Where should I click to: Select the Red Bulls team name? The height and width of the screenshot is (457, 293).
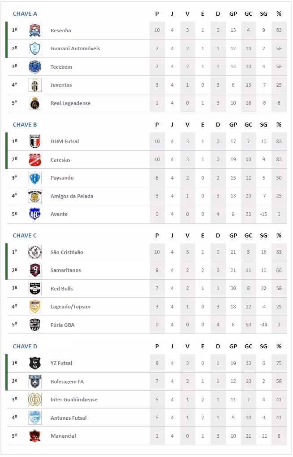[x=62, y=289]
